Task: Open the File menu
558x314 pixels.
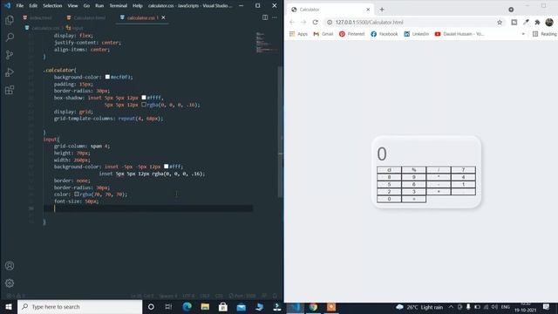Action: pyautogui.click(x=20, y=6)
